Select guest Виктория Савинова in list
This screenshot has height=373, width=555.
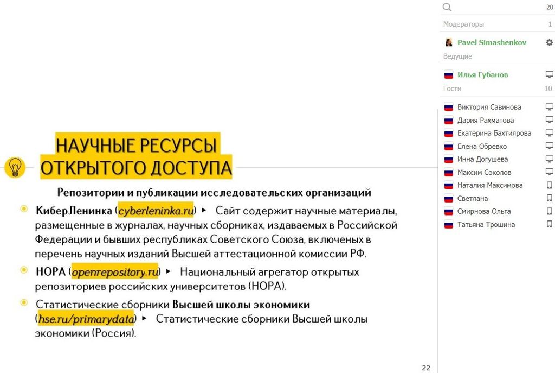pyautogui.click(x=489, y=107)
